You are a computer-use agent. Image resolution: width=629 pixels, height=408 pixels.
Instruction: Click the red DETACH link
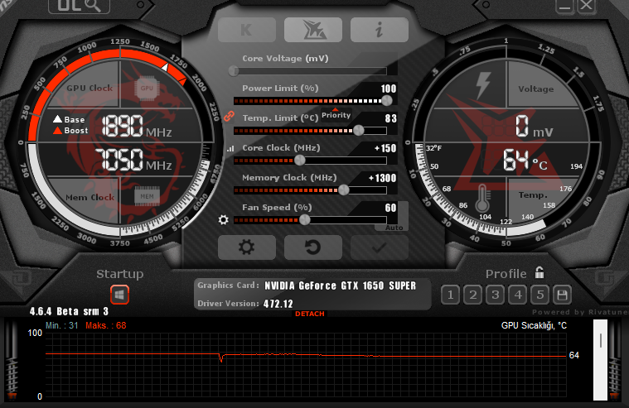[310, 314]
